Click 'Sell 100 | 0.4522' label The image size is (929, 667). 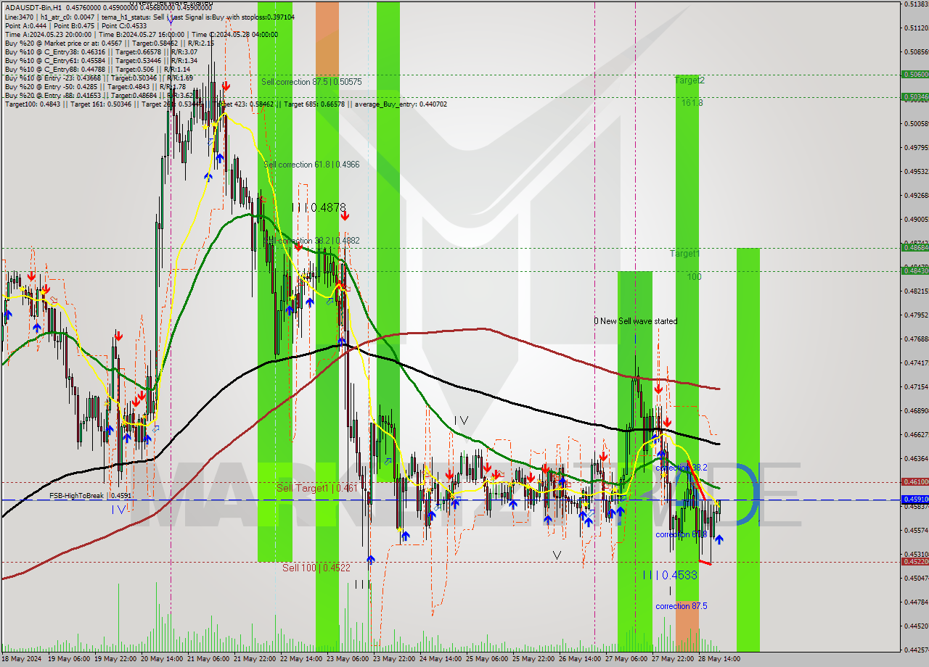click(316, 568)
